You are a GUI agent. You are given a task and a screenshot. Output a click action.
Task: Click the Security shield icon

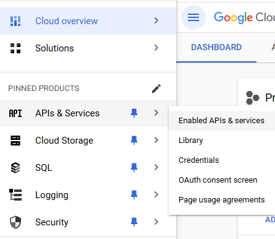pos(15,222)
